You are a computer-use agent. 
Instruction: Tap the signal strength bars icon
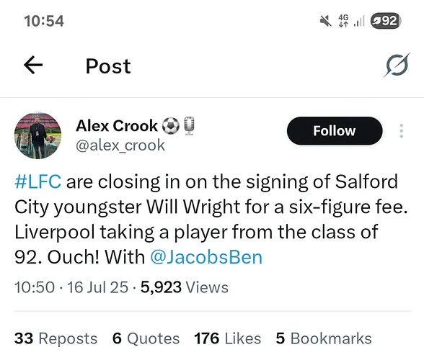pos(359,21)
